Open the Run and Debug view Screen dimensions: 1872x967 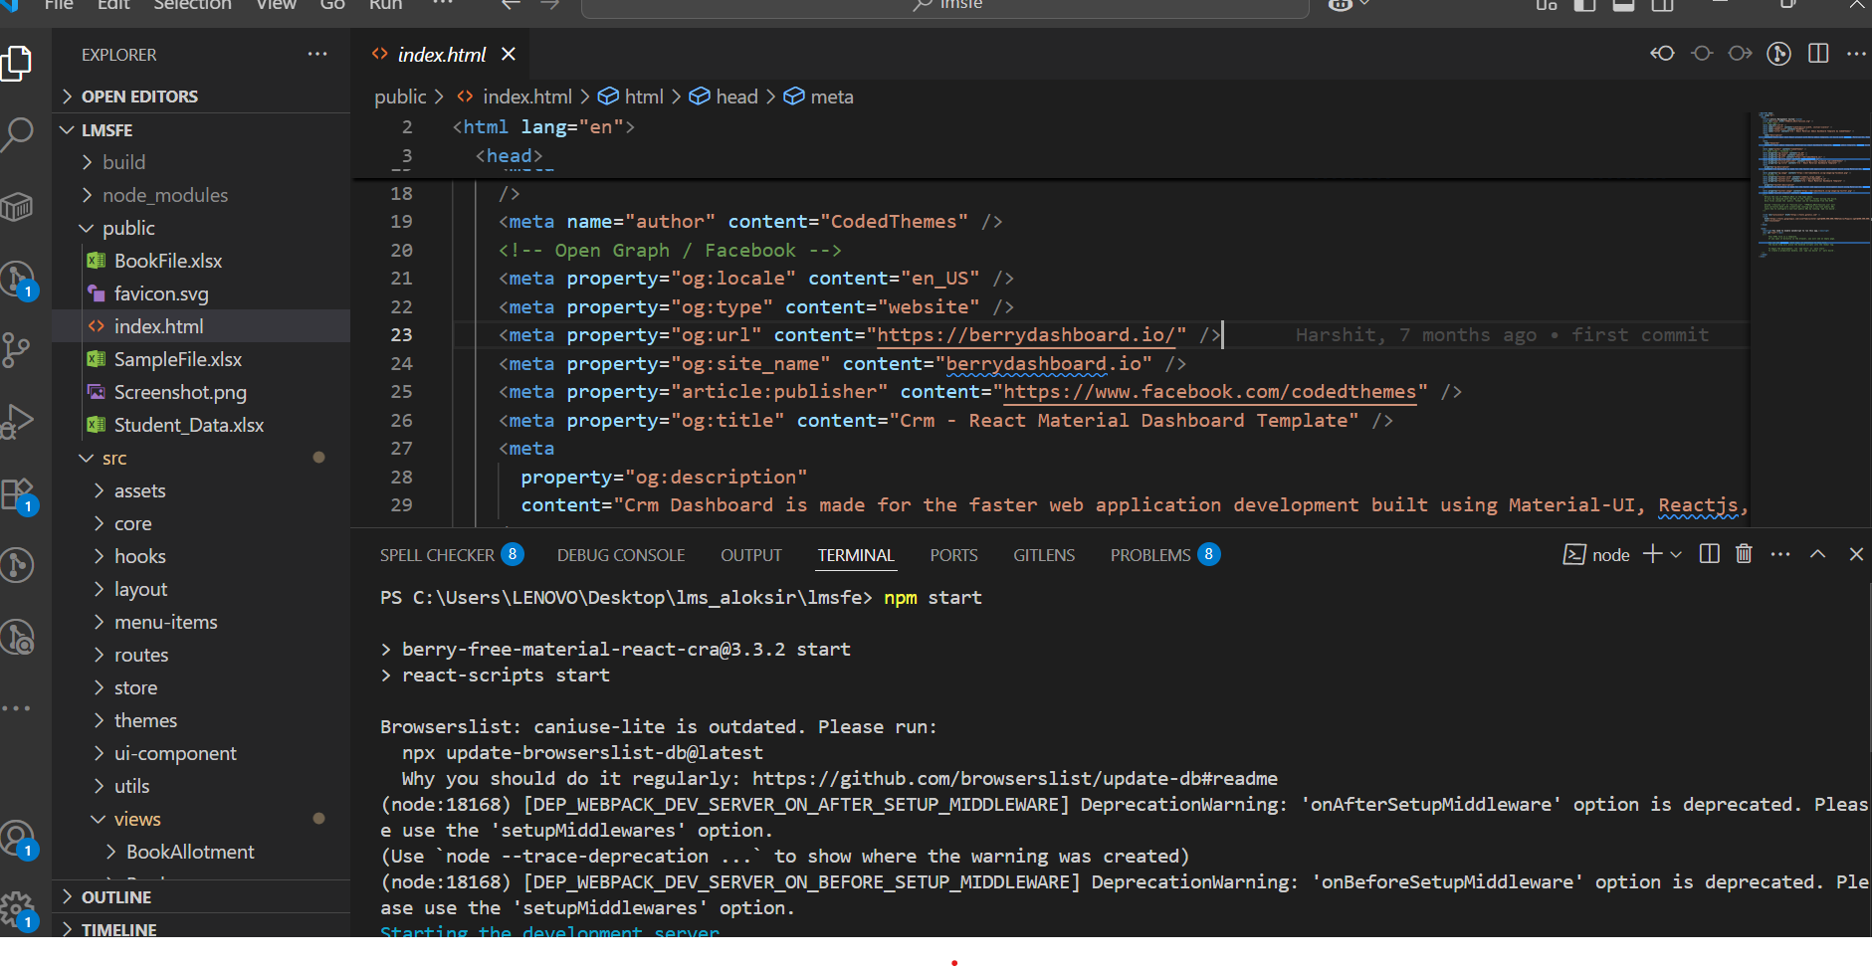(18, 421)
